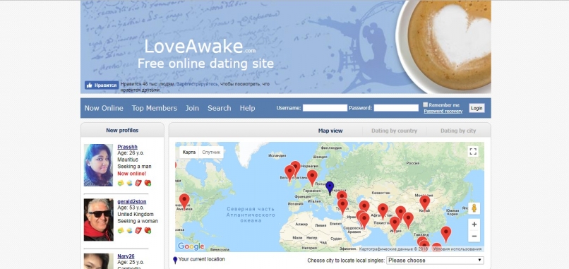Image resolution: width=569 pixels, height=269 pixels.
Task: Click the blue current-location pin on the map
Action: [x=330, y=188]
